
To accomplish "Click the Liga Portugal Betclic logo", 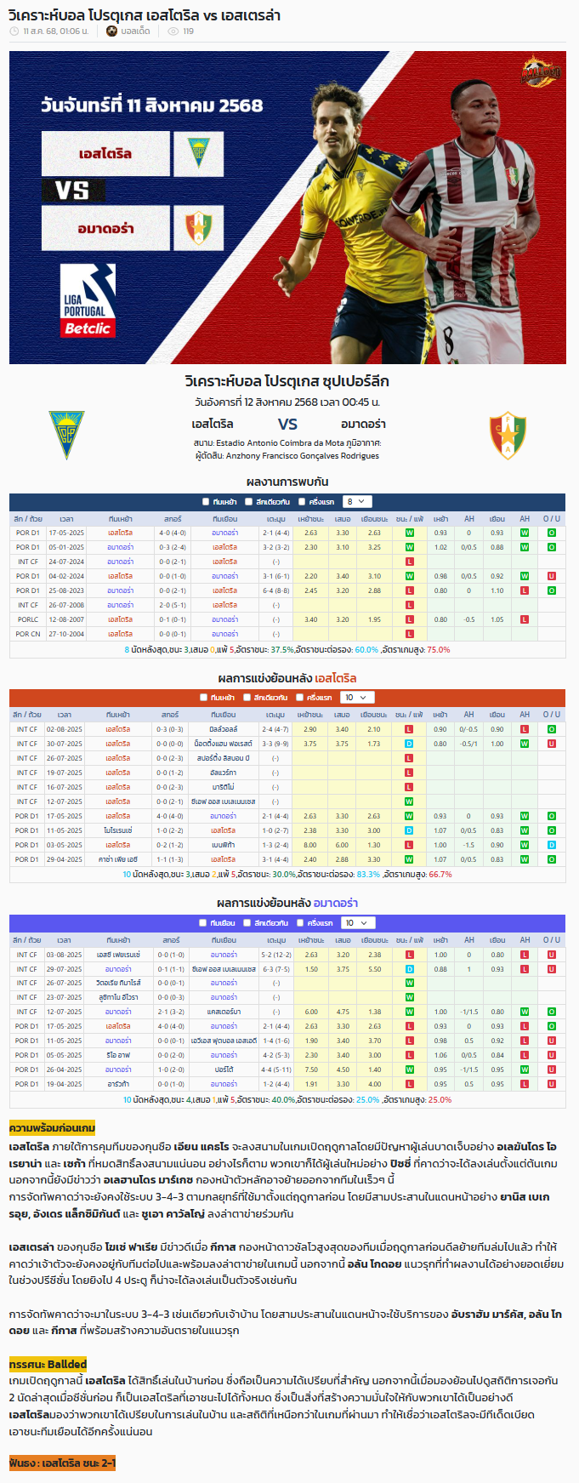I will [88, 300].
